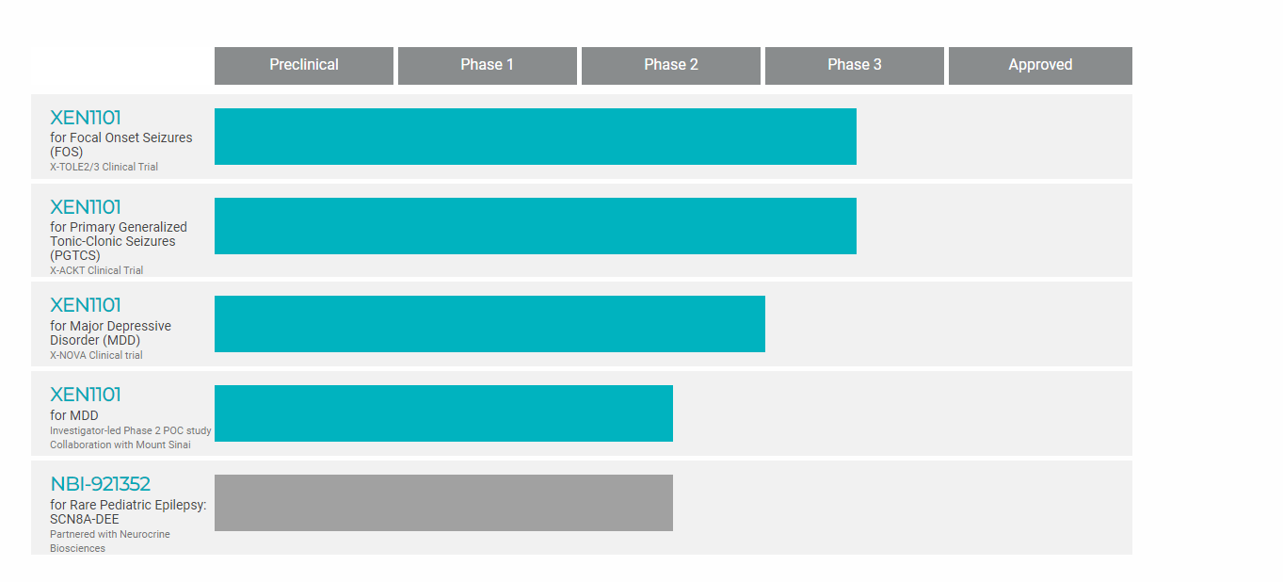Viewport: 1283px width, 582px height.
Task: Click XEN1101 heading in the Mount Sinai row
Action: pyautogui.click(x=86, y=395)
